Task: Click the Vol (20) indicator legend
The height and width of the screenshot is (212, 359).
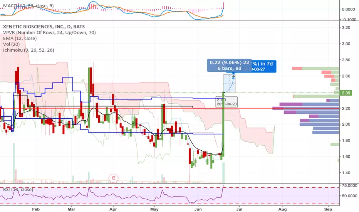Action: tap(11, 44)
